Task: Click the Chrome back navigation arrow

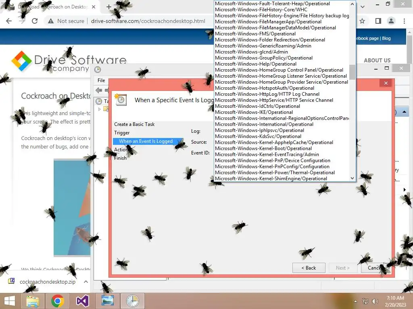Action: 9,21
